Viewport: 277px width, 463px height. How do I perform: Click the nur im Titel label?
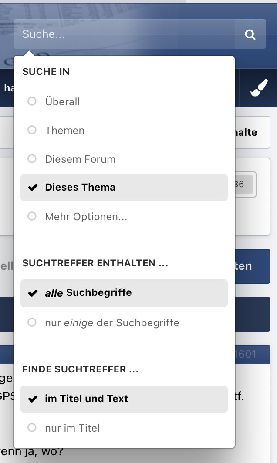click(72, 428)
